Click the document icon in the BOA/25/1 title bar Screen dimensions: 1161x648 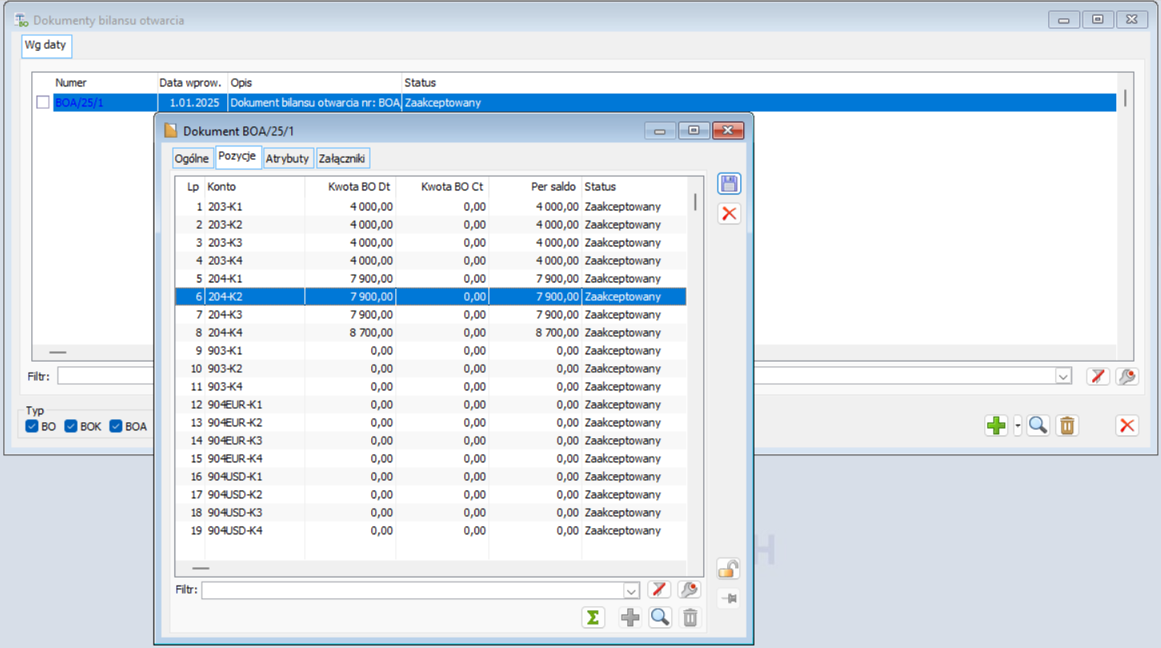coord(170,130)
